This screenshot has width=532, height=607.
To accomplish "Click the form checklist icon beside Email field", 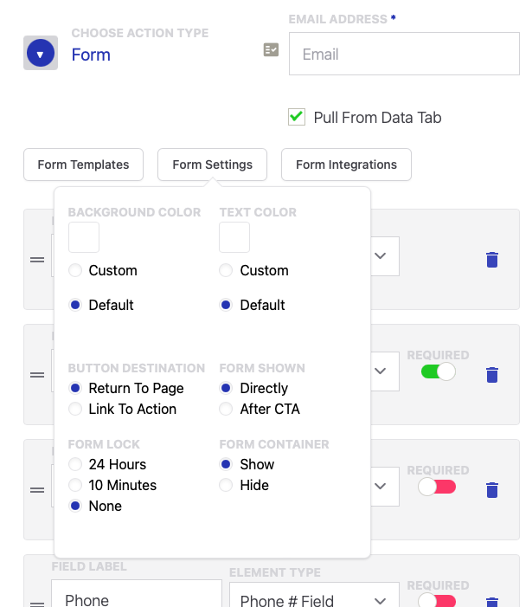I will (271, 50).
